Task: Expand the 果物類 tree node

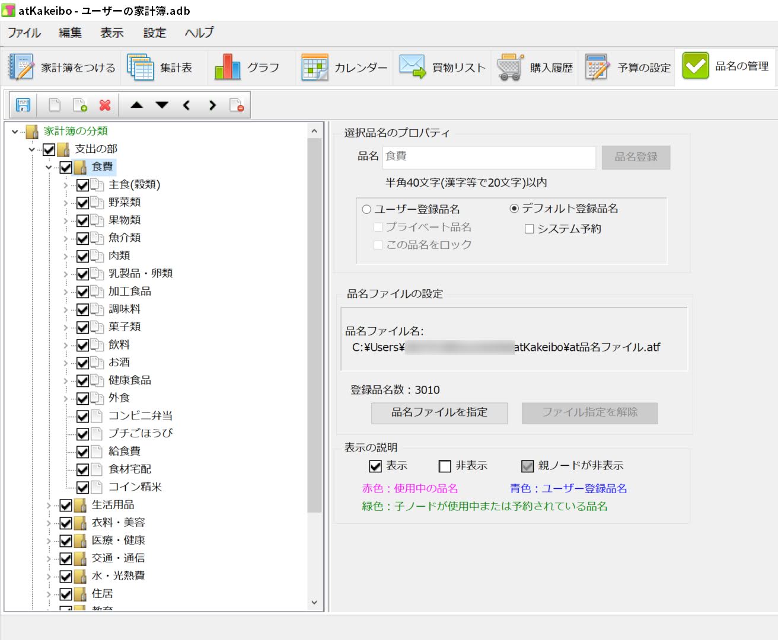Action: (66, 221)
